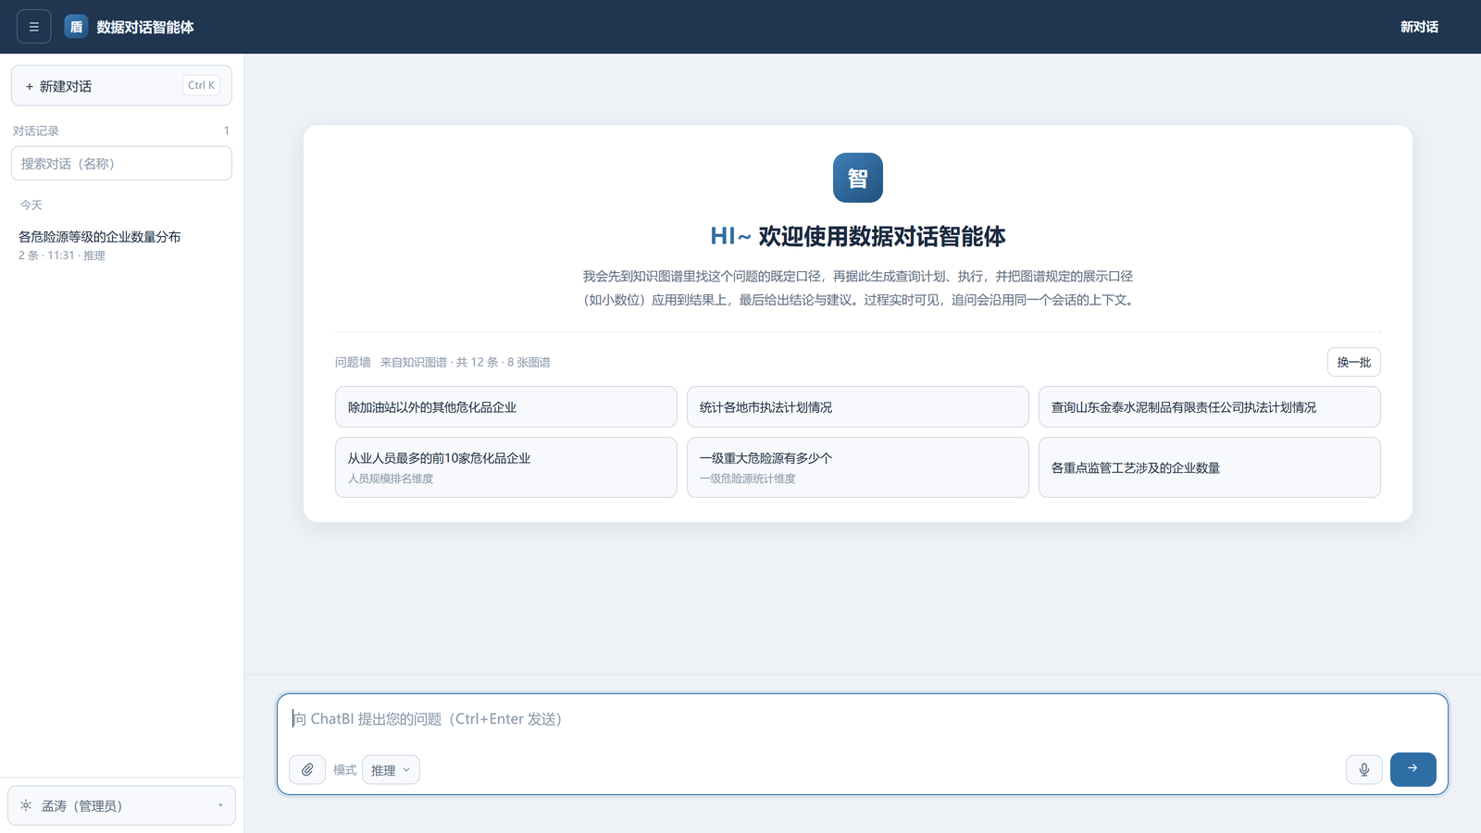Select question 除加油站以外的其他危化品企业
The image size is (1481, 833).
pos(505,406)
